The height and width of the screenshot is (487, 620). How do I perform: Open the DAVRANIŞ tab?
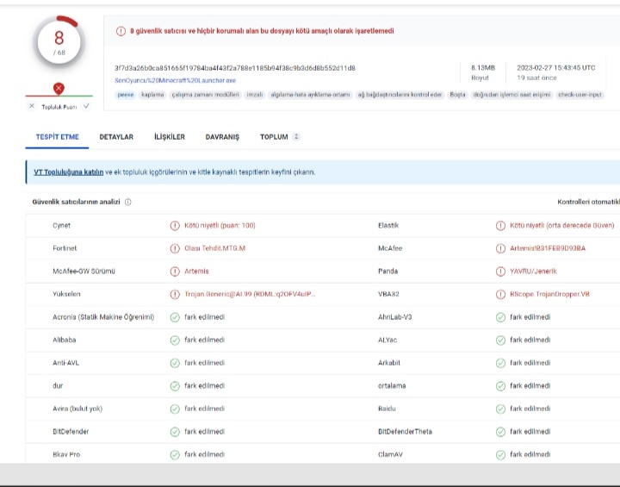tap(222, 137)
